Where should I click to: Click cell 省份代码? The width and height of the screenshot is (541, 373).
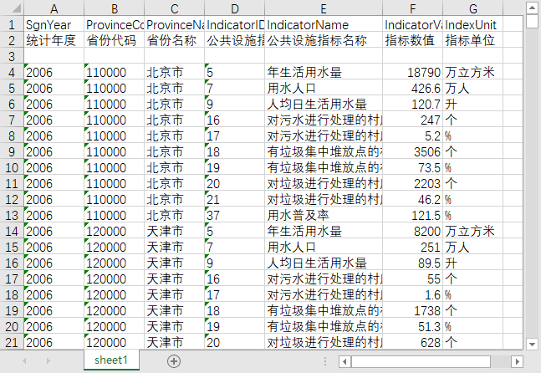[115, 40]
